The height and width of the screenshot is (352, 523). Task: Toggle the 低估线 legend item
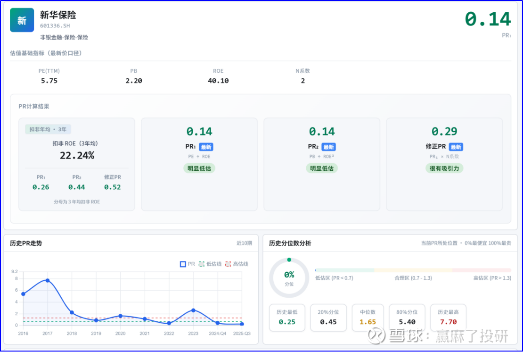210,264
